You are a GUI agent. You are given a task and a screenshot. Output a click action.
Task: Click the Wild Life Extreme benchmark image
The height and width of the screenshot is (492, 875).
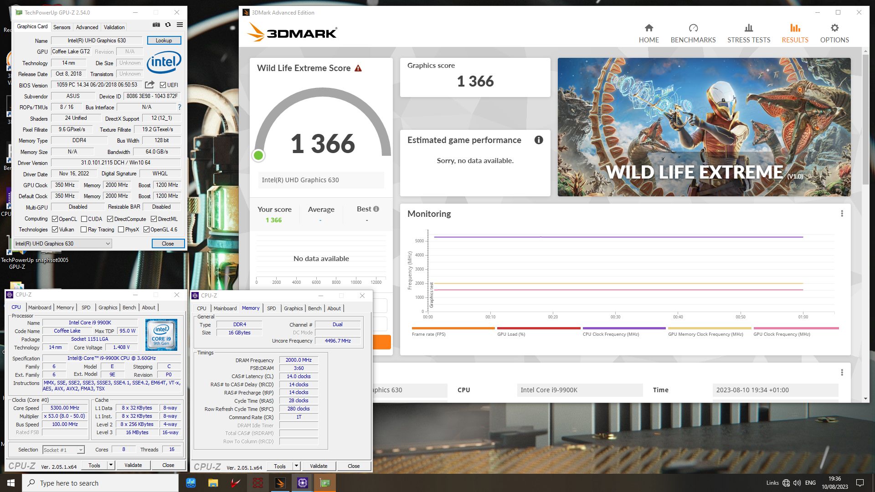click(704, 127)
